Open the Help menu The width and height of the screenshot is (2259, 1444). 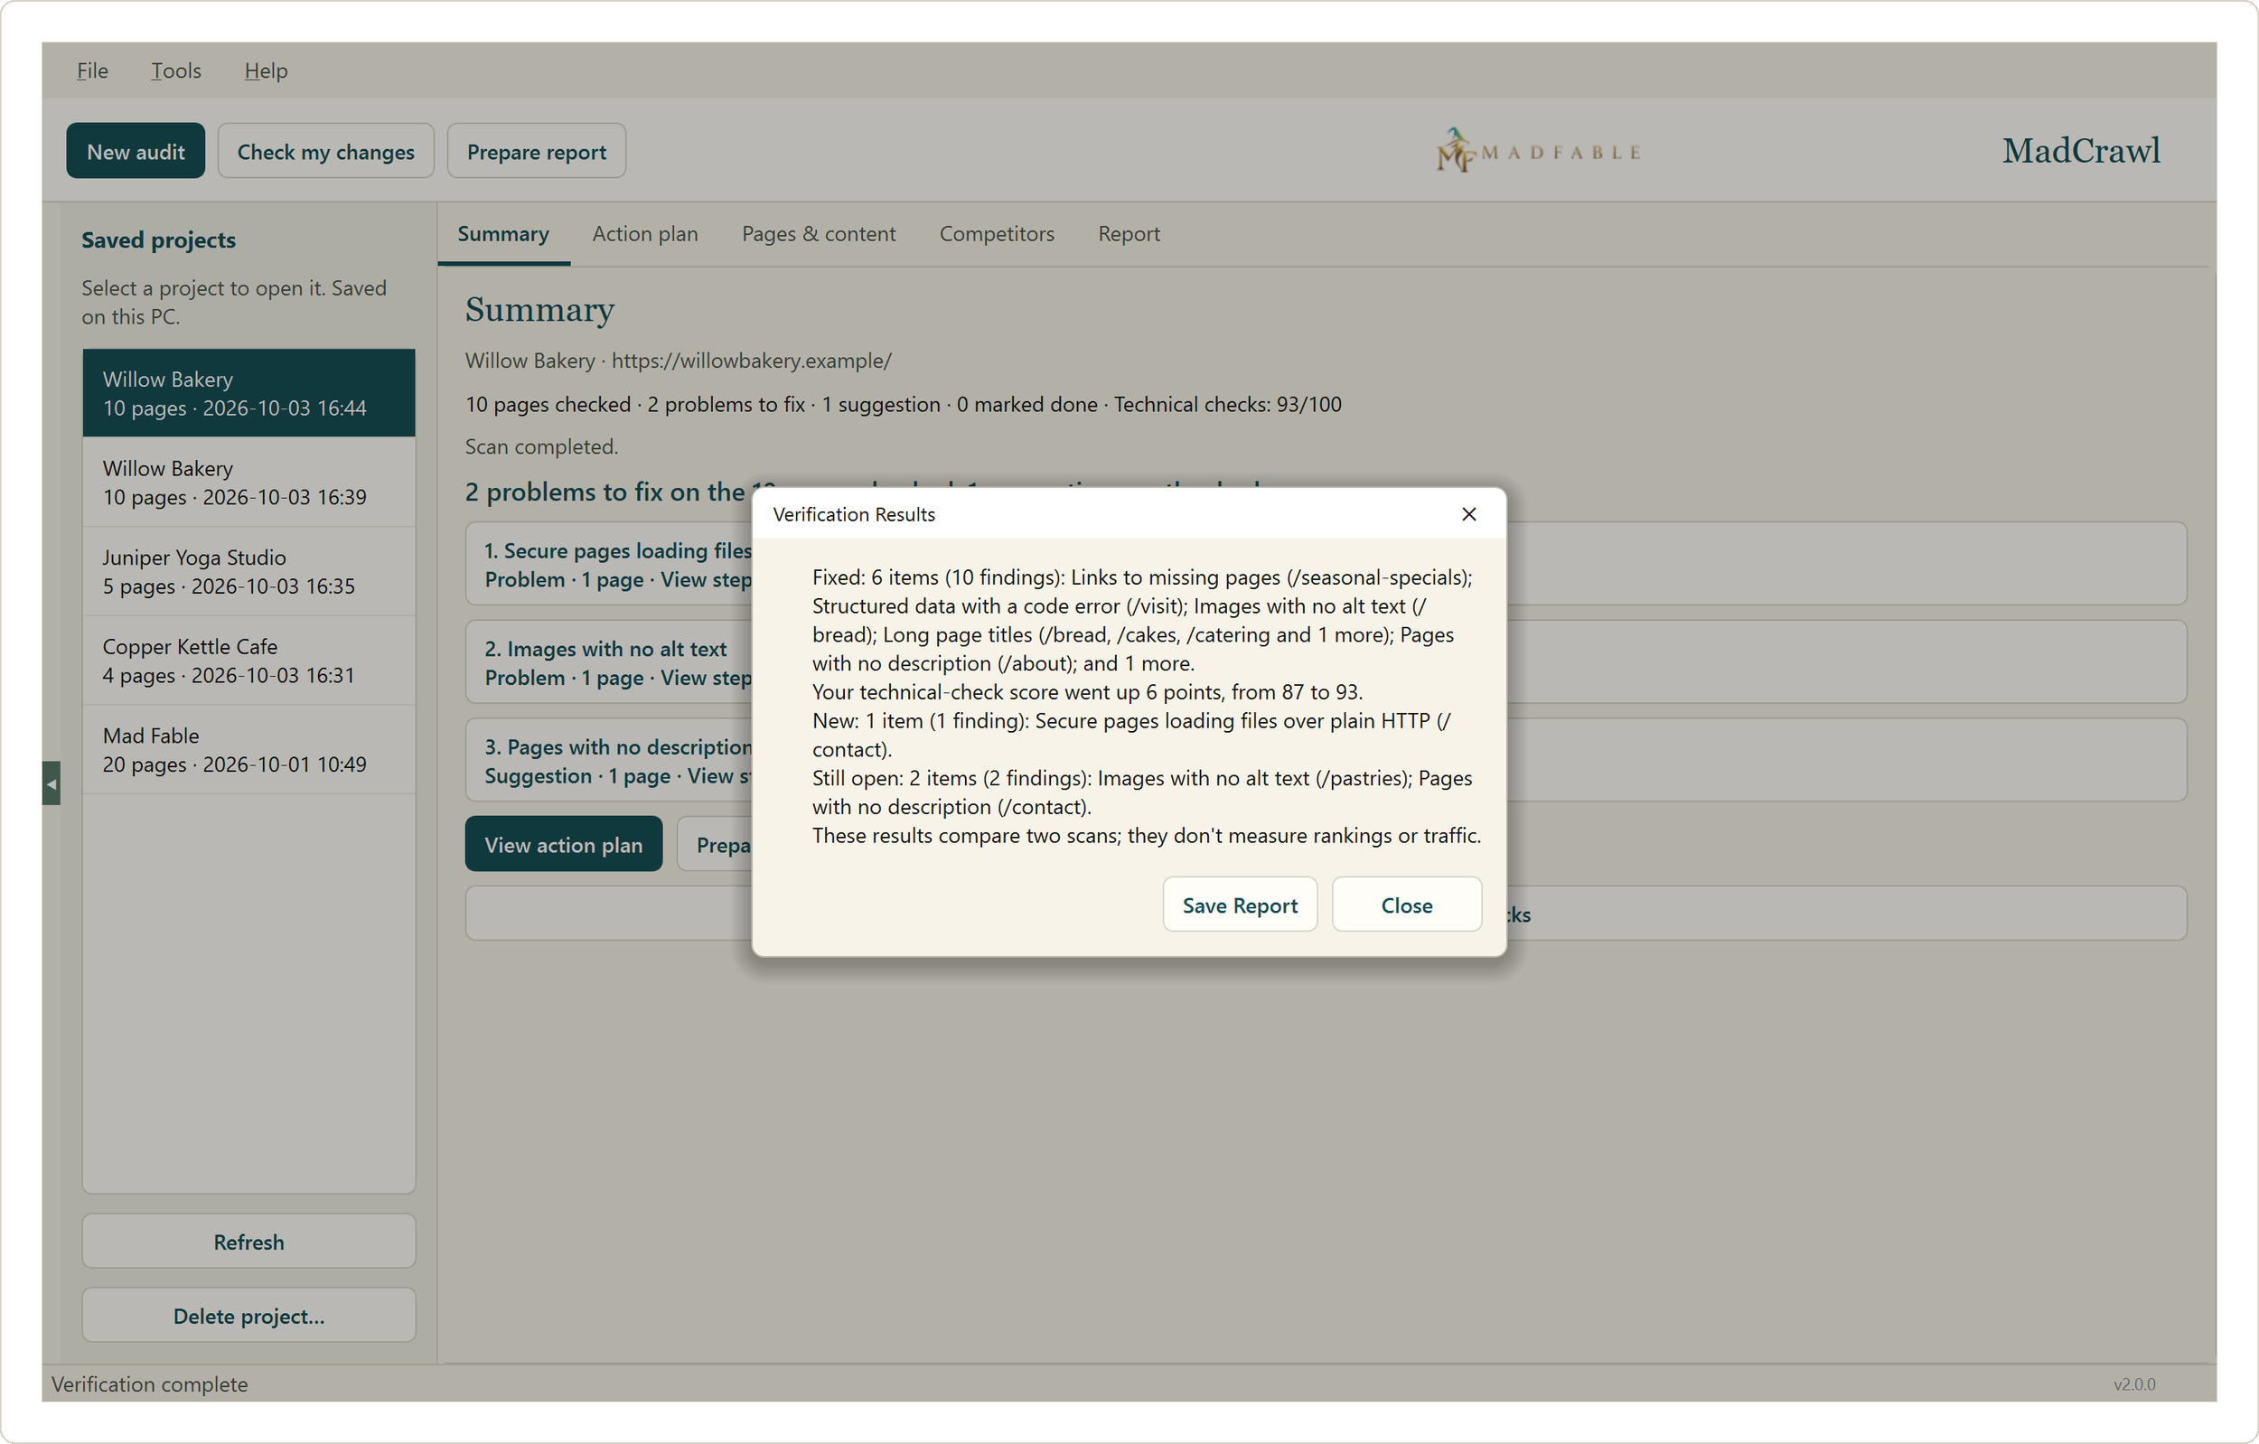(266, 70)
